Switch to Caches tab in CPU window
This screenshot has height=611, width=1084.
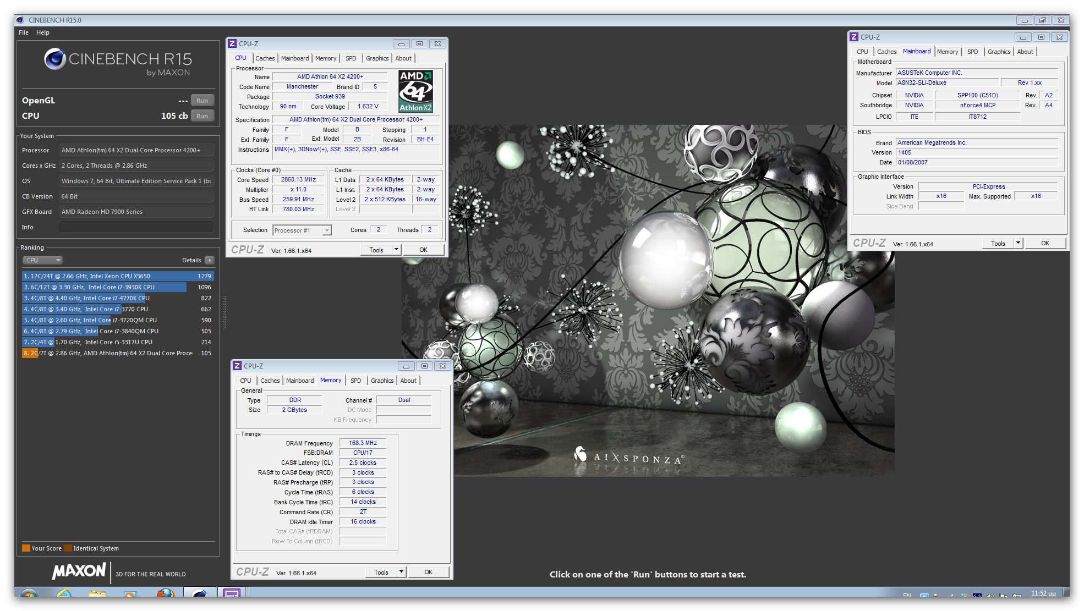tap(265, 58)
